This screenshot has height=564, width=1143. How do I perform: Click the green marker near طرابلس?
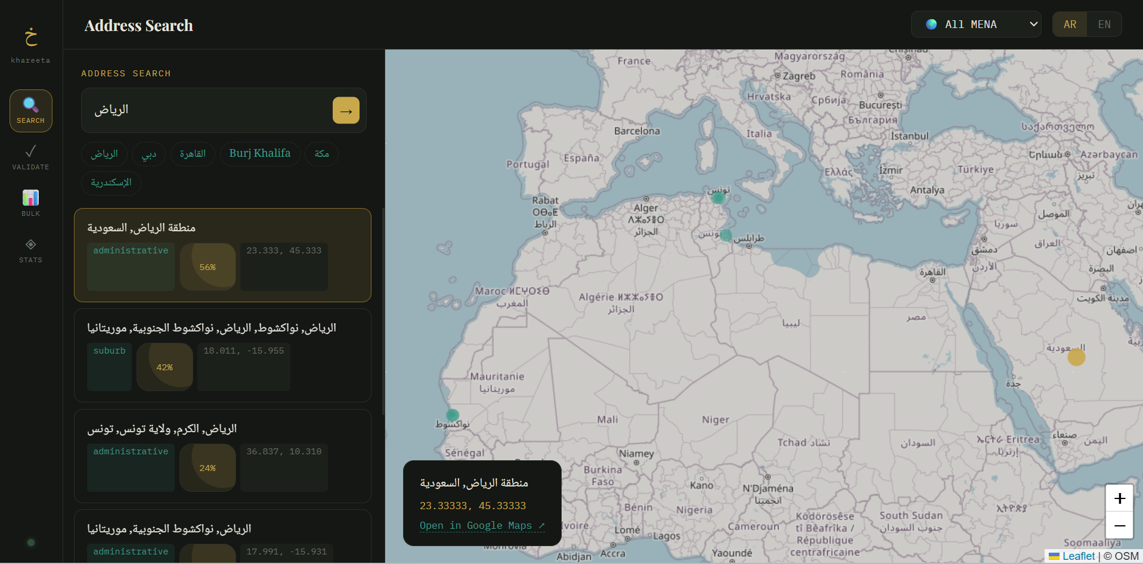[726, 235]
